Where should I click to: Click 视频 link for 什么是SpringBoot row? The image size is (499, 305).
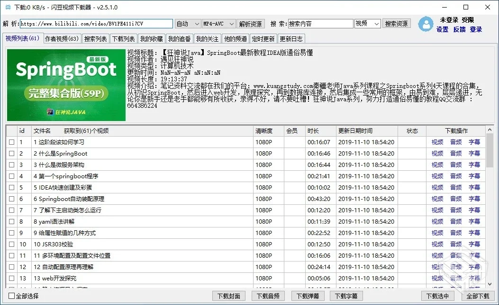pos(436,153)
